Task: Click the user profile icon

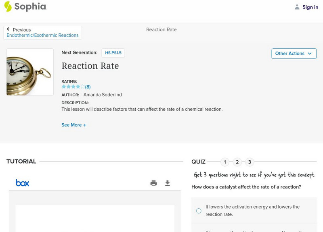Action: click(x=297, y=7)
